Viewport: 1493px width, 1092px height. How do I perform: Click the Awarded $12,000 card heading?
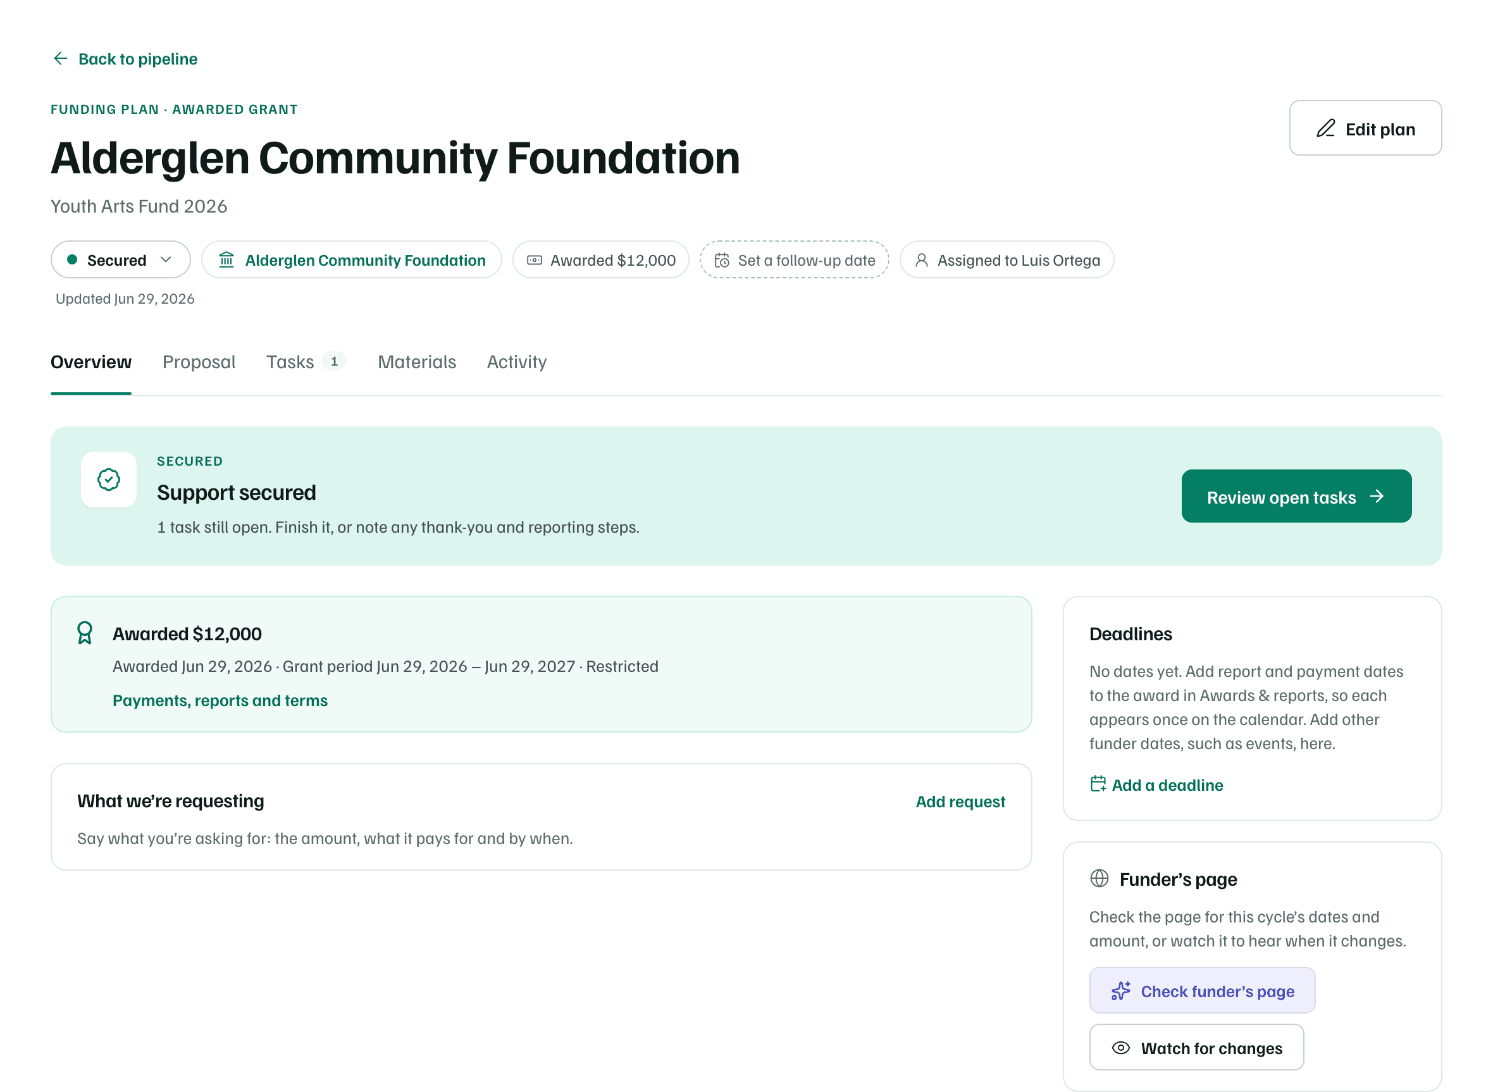point(187,633)
